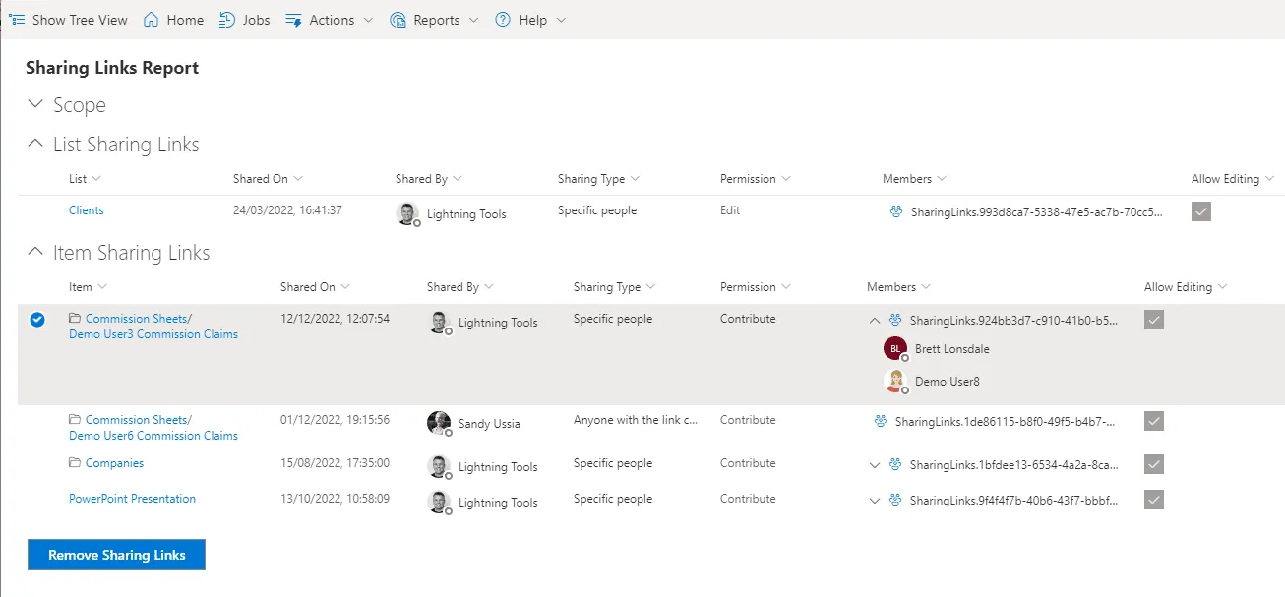Uncheck Allow Editing on Commission Sheets sharing link

coord(1153,320)
